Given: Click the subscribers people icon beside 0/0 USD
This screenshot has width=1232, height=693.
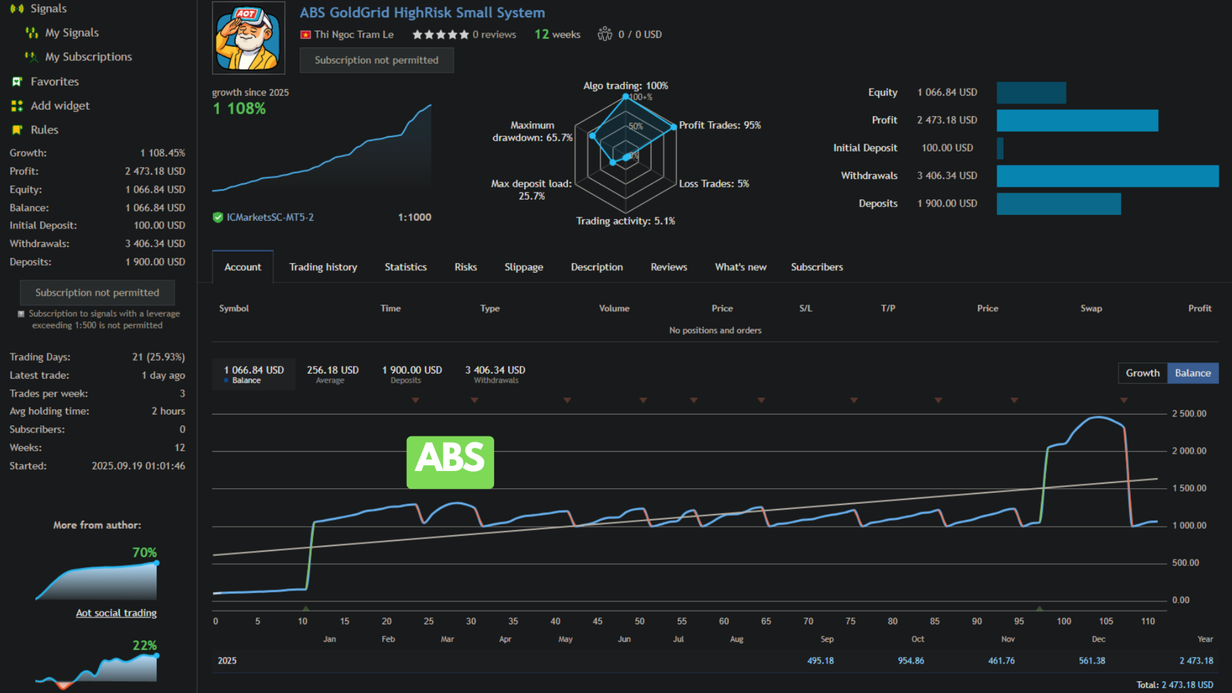Looking at the screenshot, I should (604, 35).
